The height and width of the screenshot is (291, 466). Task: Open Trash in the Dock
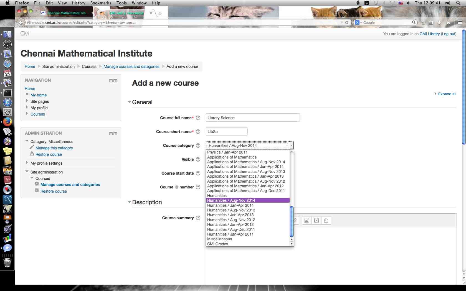point(7,262)
